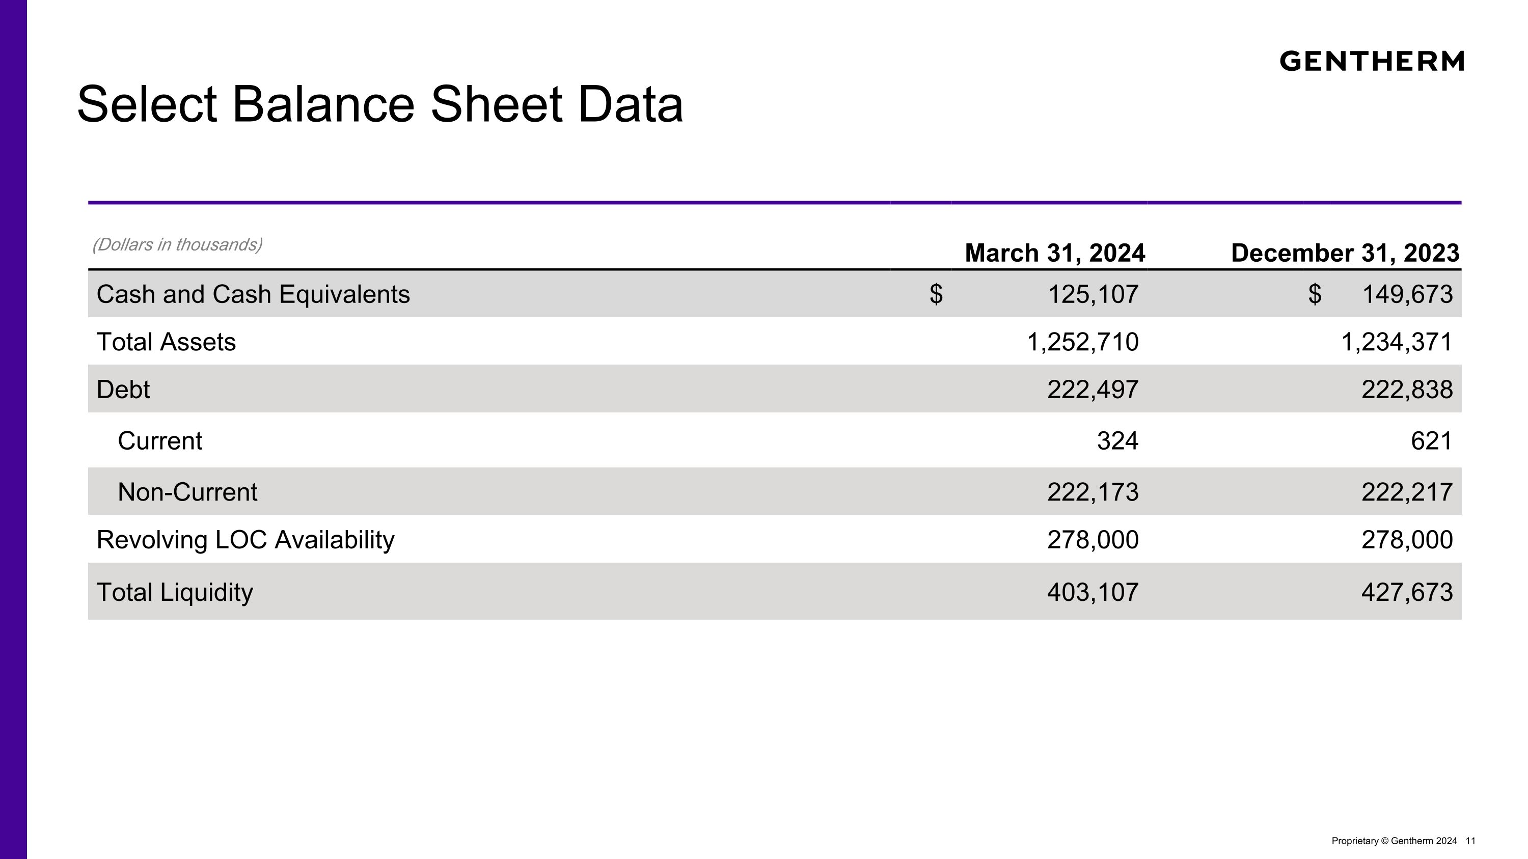
Task: Select the 324 current debt value
Action: (x=1117, y=440)
